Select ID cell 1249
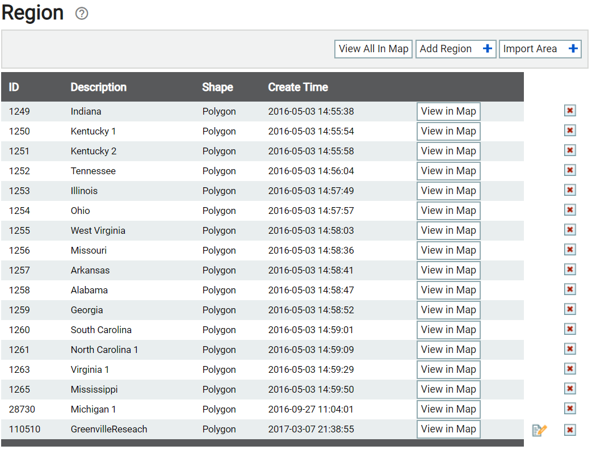 (x=19, y=111)
